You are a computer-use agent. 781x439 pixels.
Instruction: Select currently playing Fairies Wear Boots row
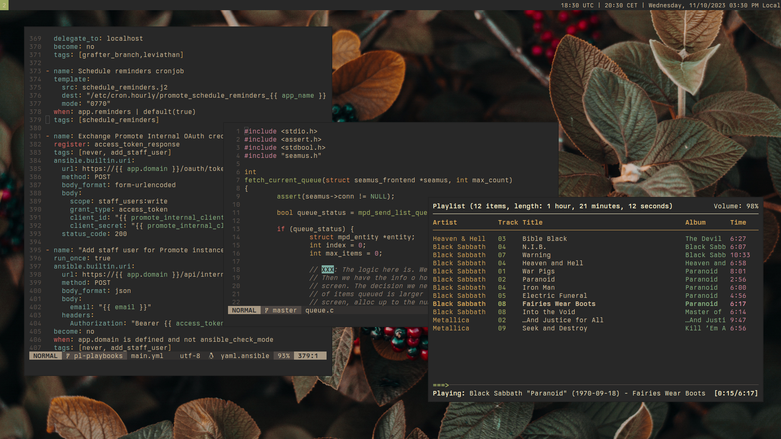595,304
